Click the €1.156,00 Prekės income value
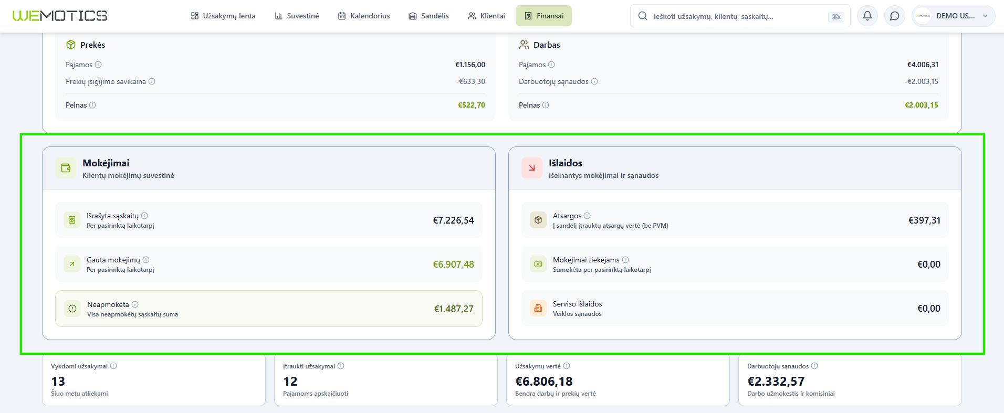Viewport: 1004px width, 413px height. [470, 65]
